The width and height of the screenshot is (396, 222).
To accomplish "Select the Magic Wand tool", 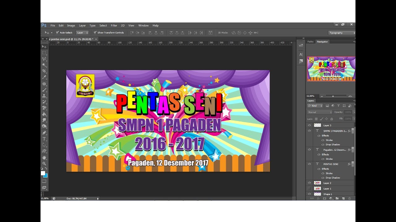I will [44, 65].
